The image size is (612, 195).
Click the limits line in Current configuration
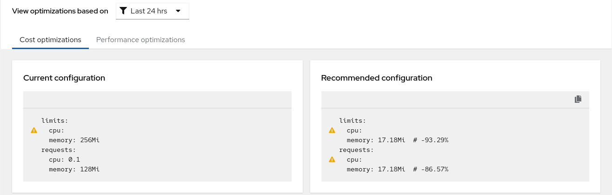pos(55,121)
